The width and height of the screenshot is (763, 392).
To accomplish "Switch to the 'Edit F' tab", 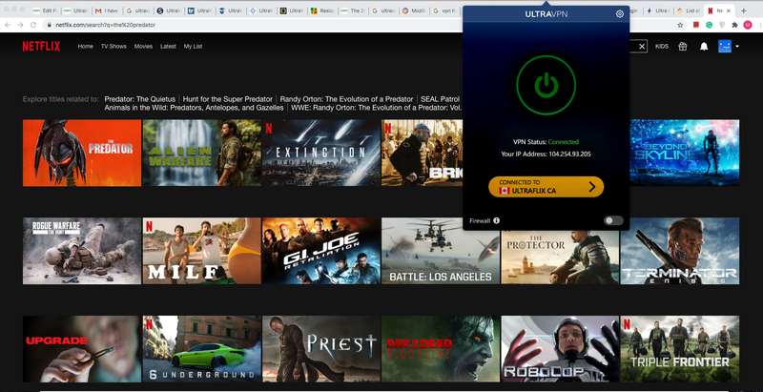I will pos(44,10).
